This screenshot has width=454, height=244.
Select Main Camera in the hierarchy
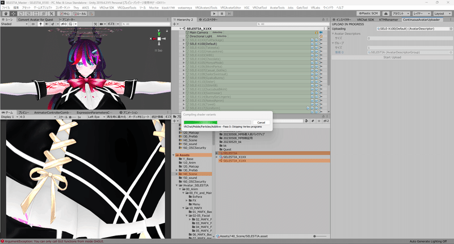pos(199,32)
